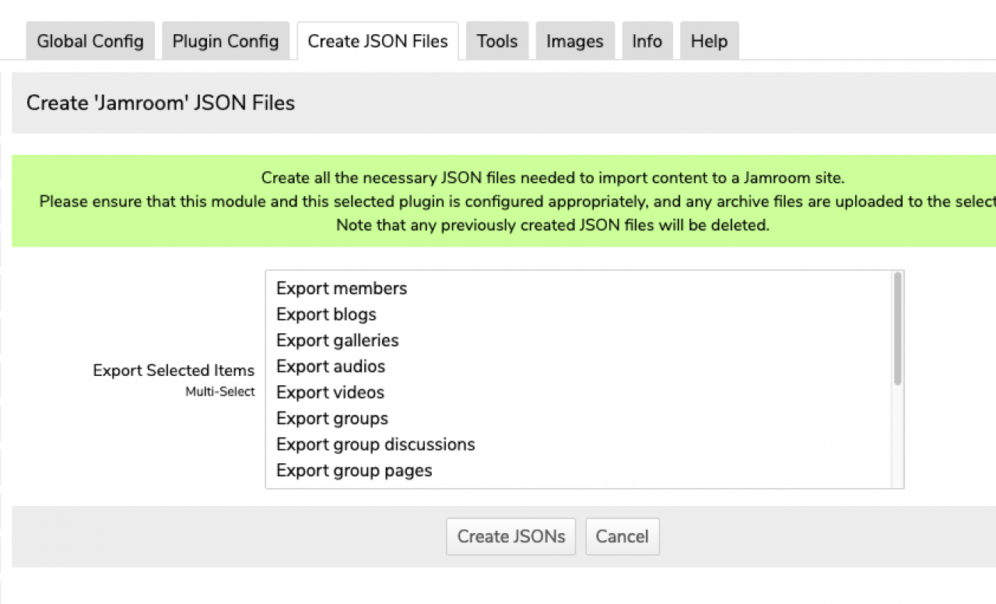Select the Create JSON Files tab
The height and width of the screenshot is (604, 996).
377,41
